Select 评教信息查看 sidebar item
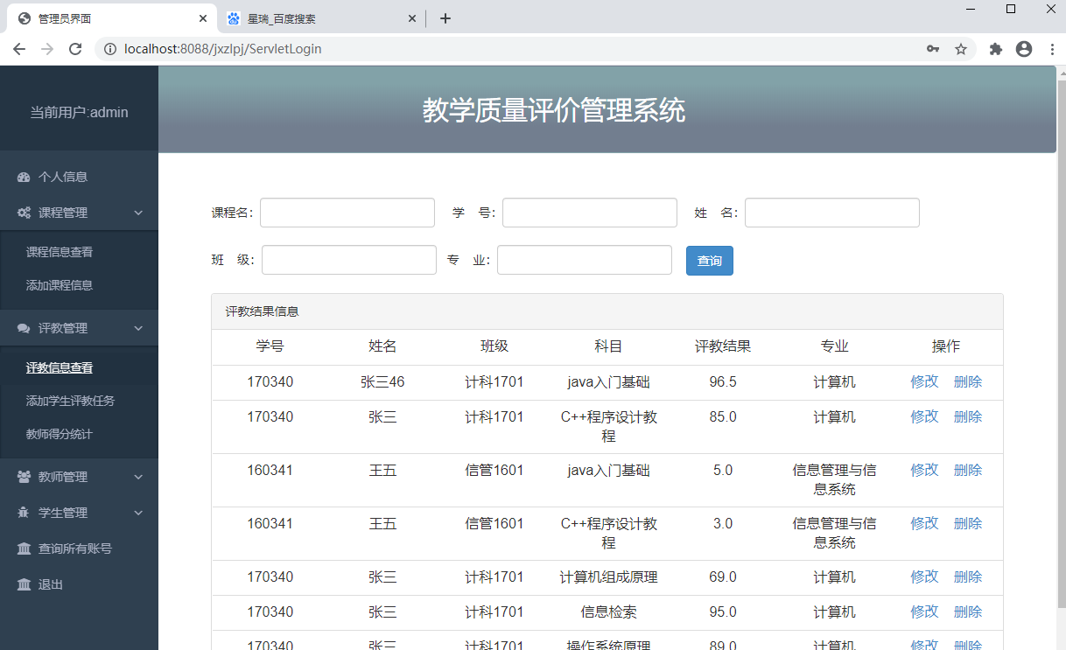Screen dimensions: 1066x650 point(60,368)
